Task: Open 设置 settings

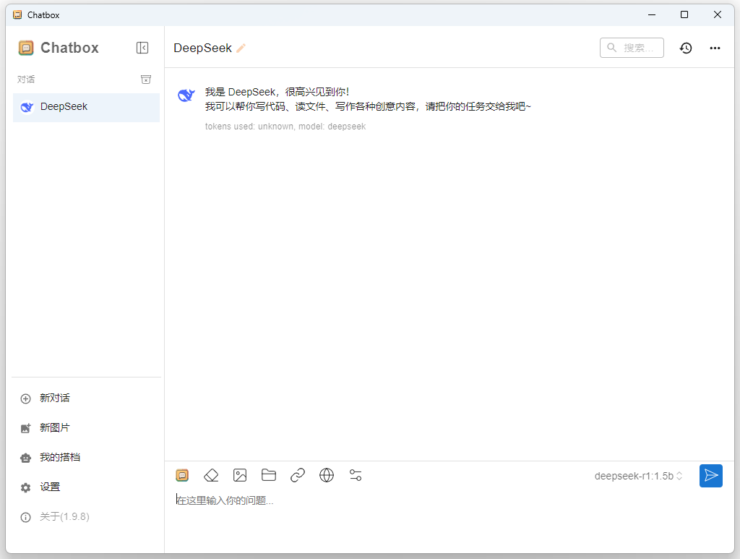Action: [87, 487]
